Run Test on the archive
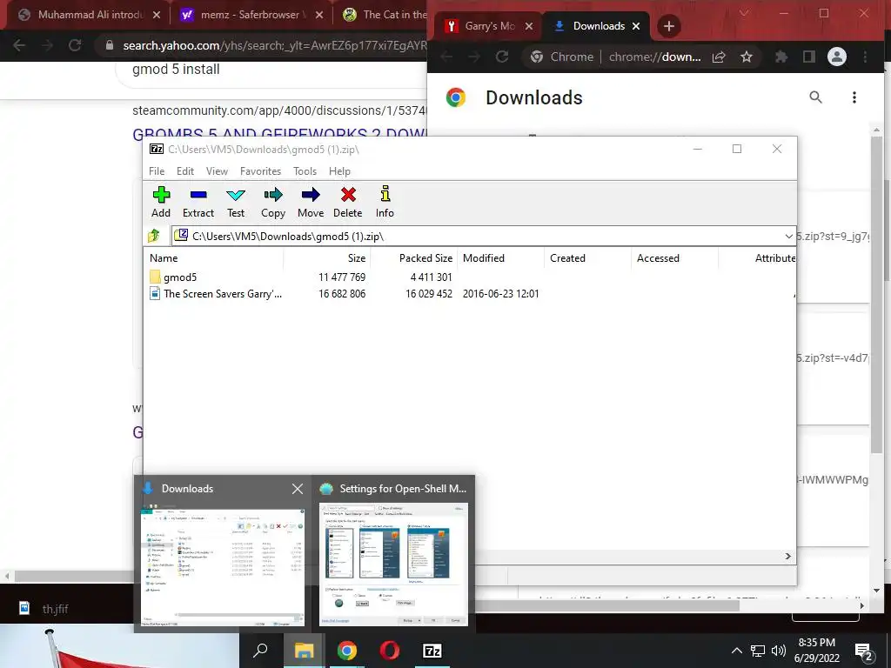891x668 pixels. pos(236,202)
